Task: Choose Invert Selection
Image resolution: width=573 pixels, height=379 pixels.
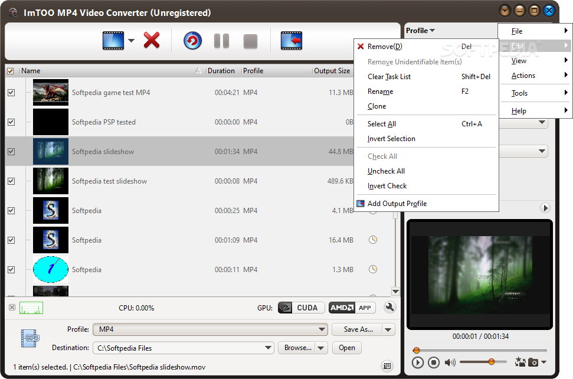Action: click(426, 139)
